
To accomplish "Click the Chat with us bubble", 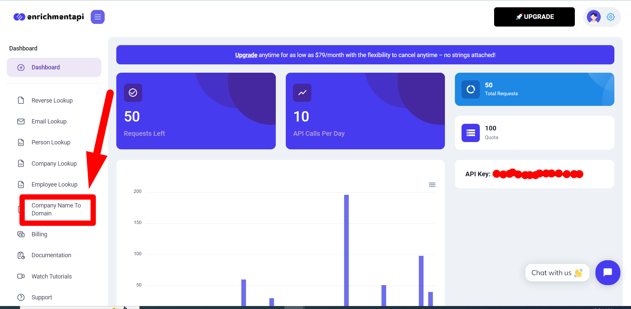I will click(x=557, y=273).
